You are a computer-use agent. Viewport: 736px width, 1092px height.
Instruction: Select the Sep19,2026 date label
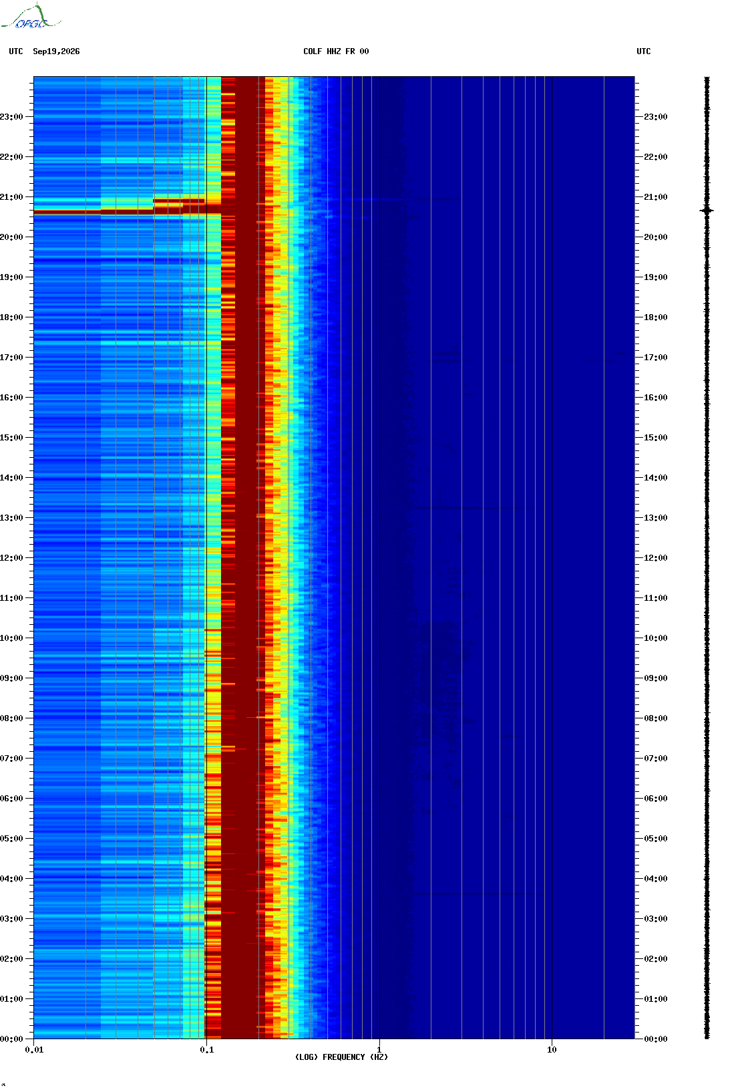56,51
